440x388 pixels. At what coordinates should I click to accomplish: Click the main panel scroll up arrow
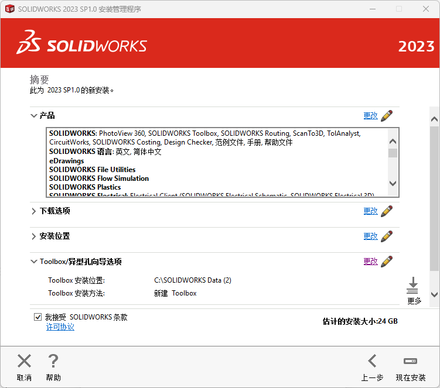434,119
